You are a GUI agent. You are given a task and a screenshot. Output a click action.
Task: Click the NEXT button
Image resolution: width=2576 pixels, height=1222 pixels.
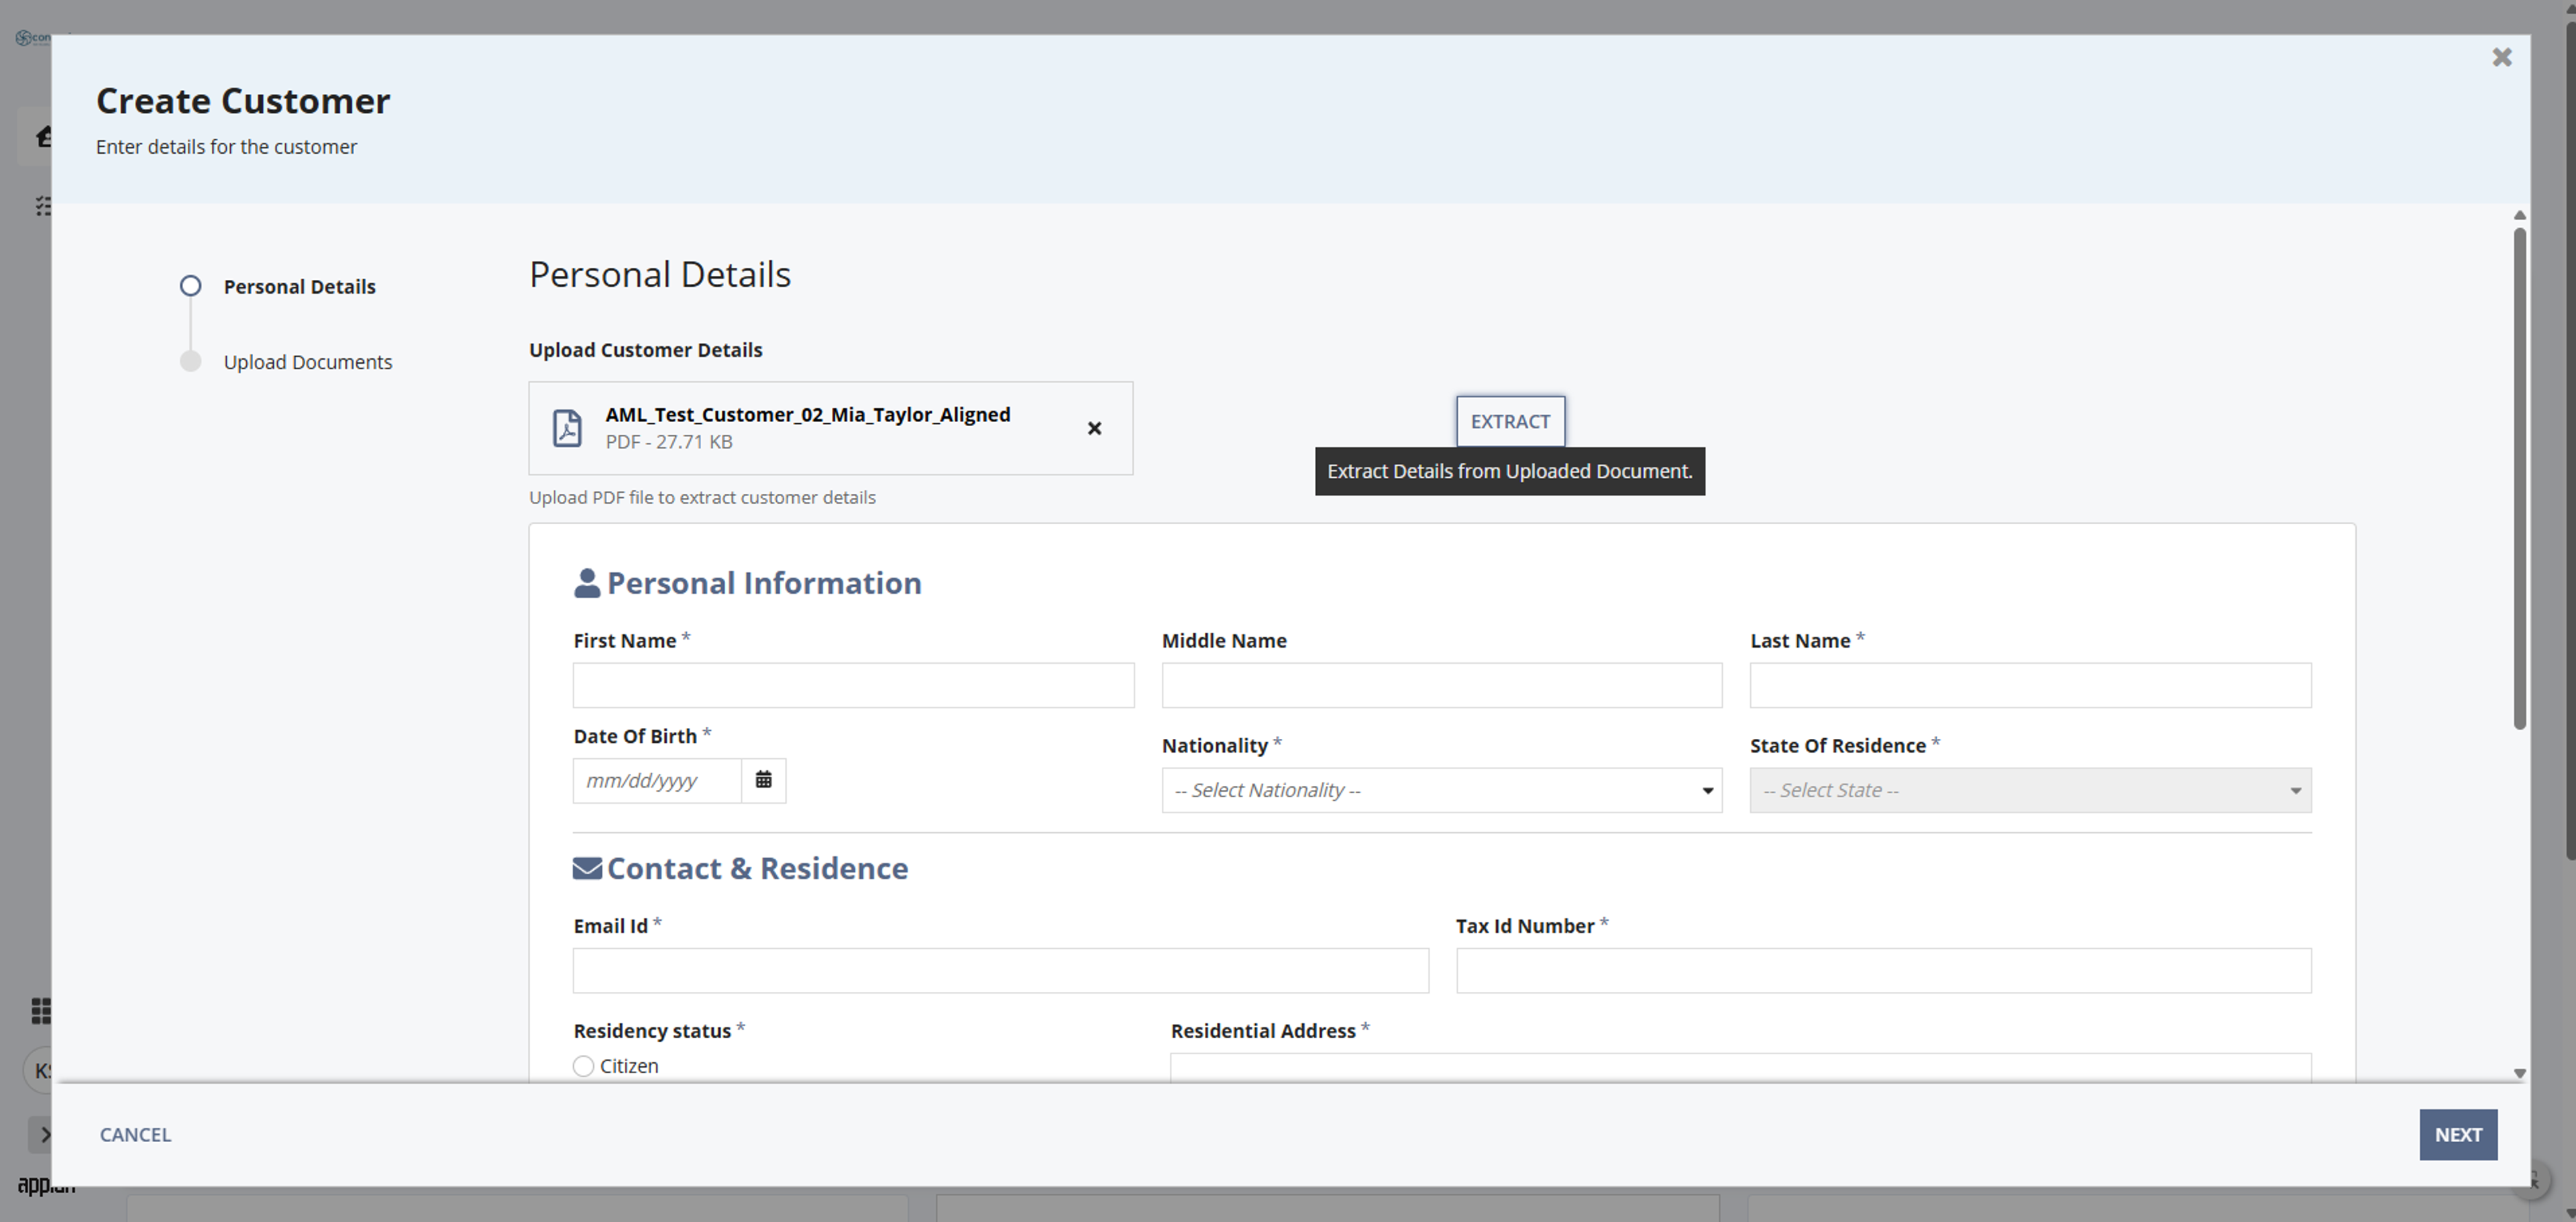point(2458,1134)
